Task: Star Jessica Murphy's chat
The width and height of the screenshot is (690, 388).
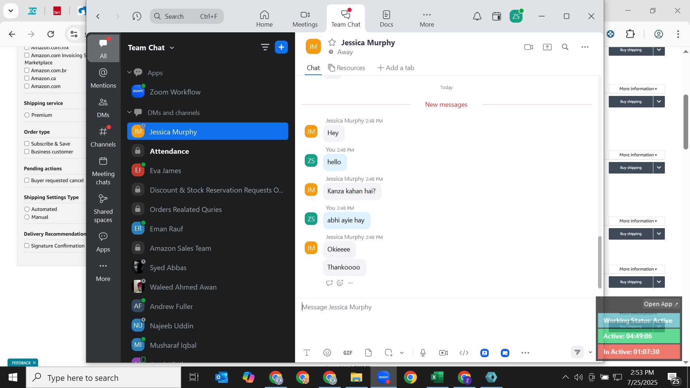Action: [x=332, y=42]
